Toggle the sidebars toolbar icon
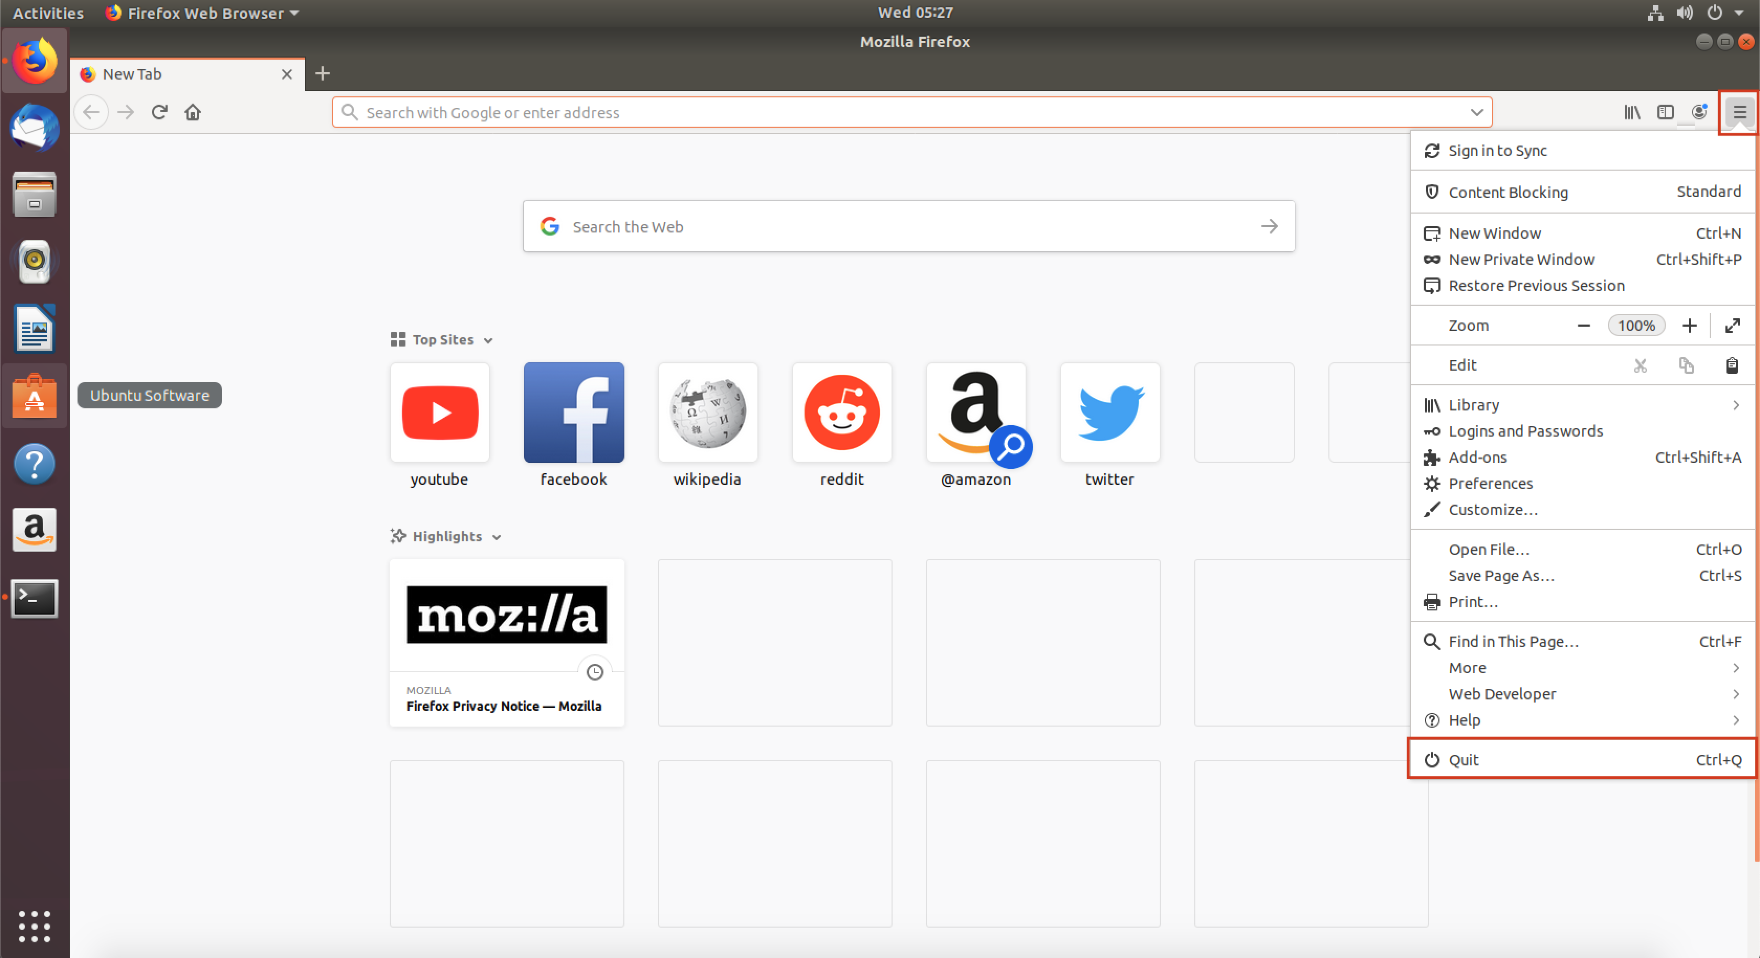The height and width of the screenshot is (958, 1760). click(1666, 112)
